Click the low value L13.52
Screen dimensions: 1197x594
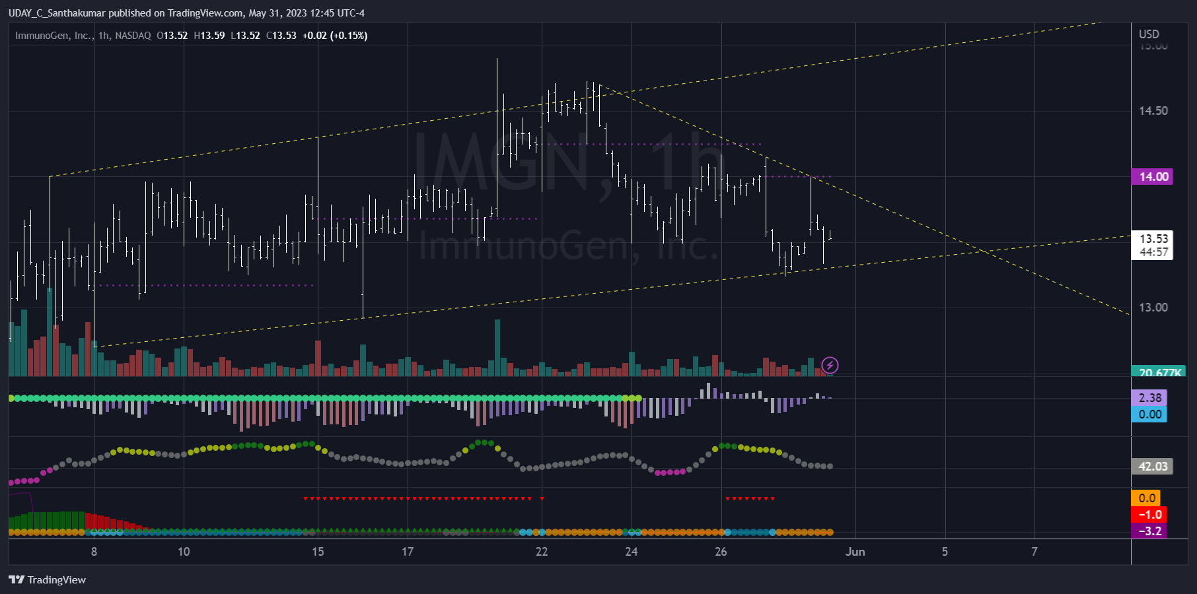[x=245, y=36]
